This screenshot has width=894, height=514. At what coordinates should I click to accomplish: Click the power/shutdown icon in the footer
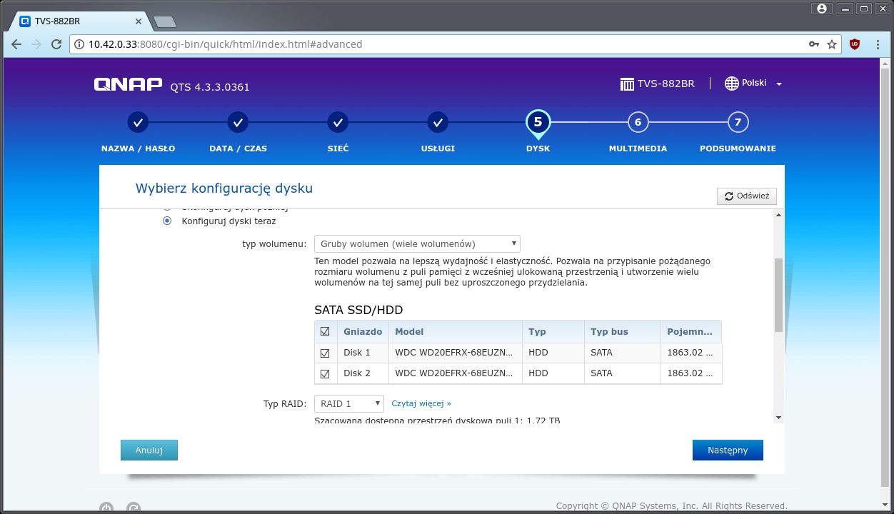[x=106, y=508]
